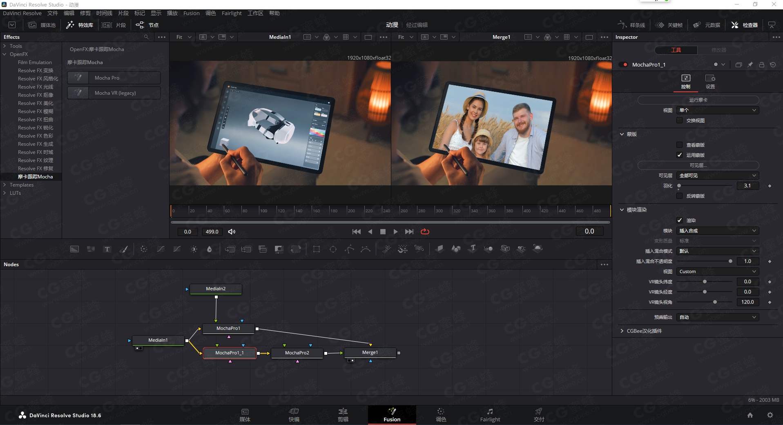Add a Blur tool (droplet icon)

210,249
